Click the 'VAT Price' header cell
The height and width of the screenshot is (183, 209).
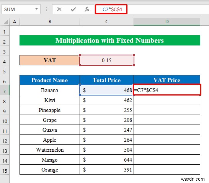click(167, 80)
